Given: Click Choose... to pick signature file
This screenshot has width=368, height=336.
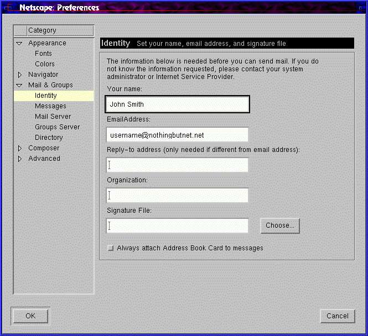Looking at the screenshot, I should (x=280, y=225).
